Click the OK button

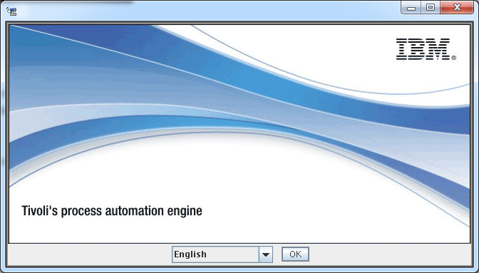(x=295, y=254)
